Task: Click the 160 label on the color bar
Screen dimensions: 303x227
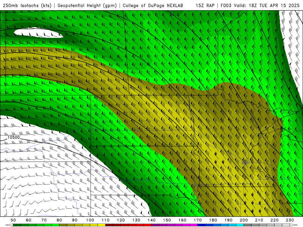Action: (x=182, y=220)
